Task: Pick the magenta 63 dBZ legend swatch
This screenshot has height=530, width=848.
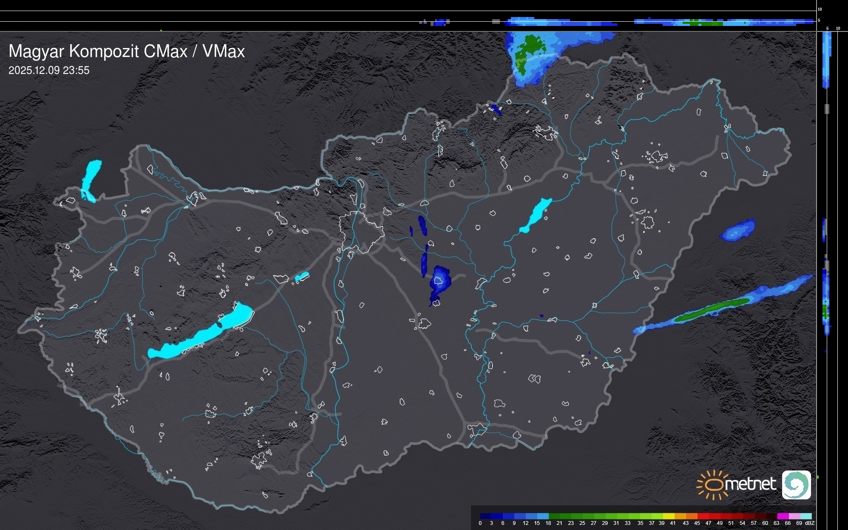Action: click(x=783, y=516)
